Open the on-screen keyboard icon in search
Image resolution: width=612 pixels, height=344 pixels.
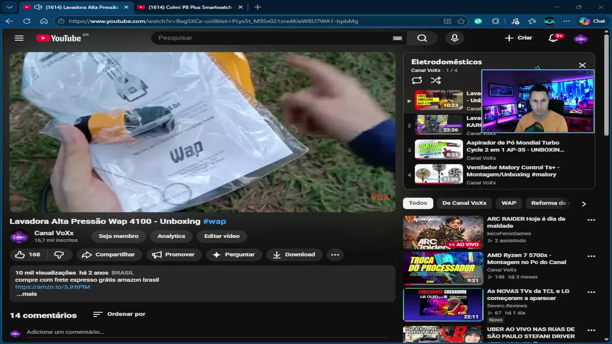pyautogui.click(x=397, y=38)
